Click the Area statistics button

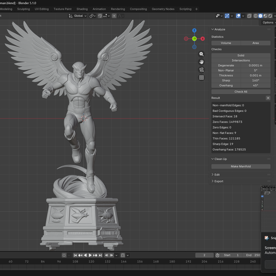(x=256, y=43)
